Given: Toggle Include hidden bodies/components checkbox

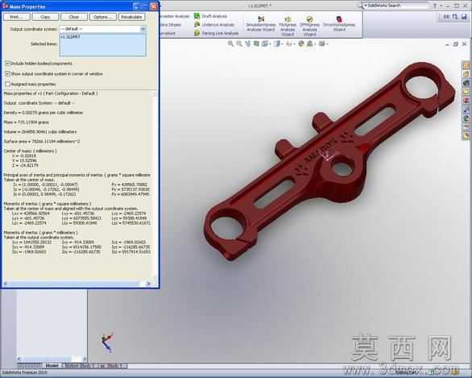Looking at the screenshot, I should (8, 63).
